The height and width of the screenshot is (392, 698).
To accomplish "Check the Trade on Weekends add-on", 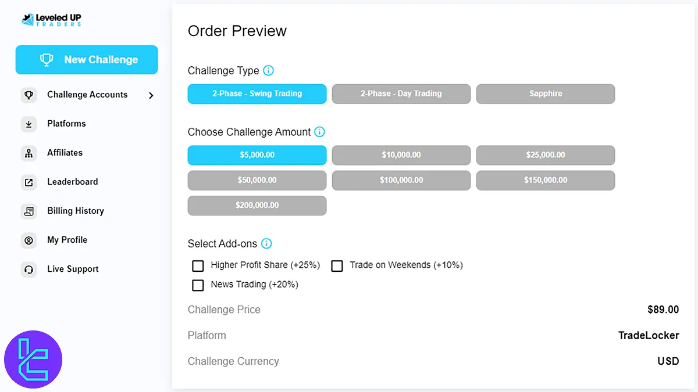I will pyautogui.click(x=337, y=265).
